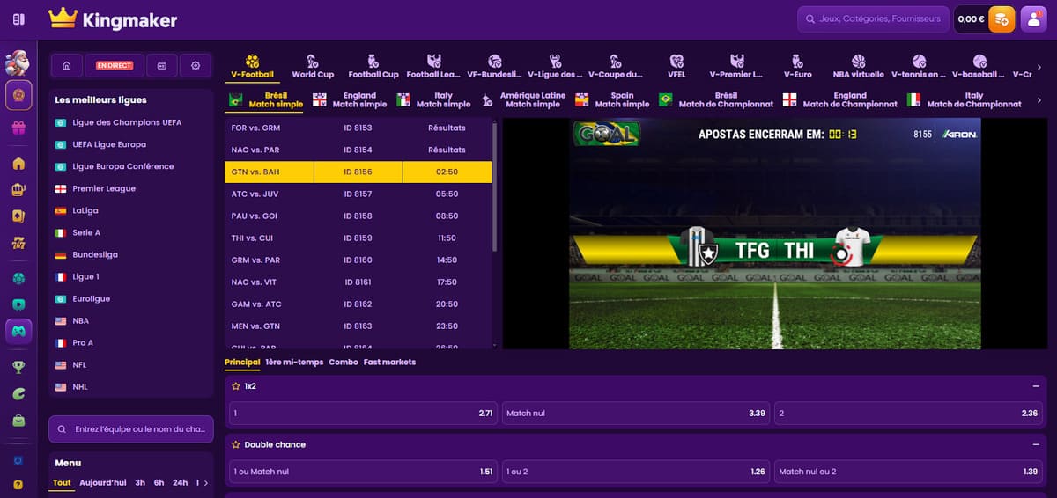The width and height of the screenshot is (1057, 498).
Task: Go to the house icon in the left sidebar
Action: pos(18,164)
